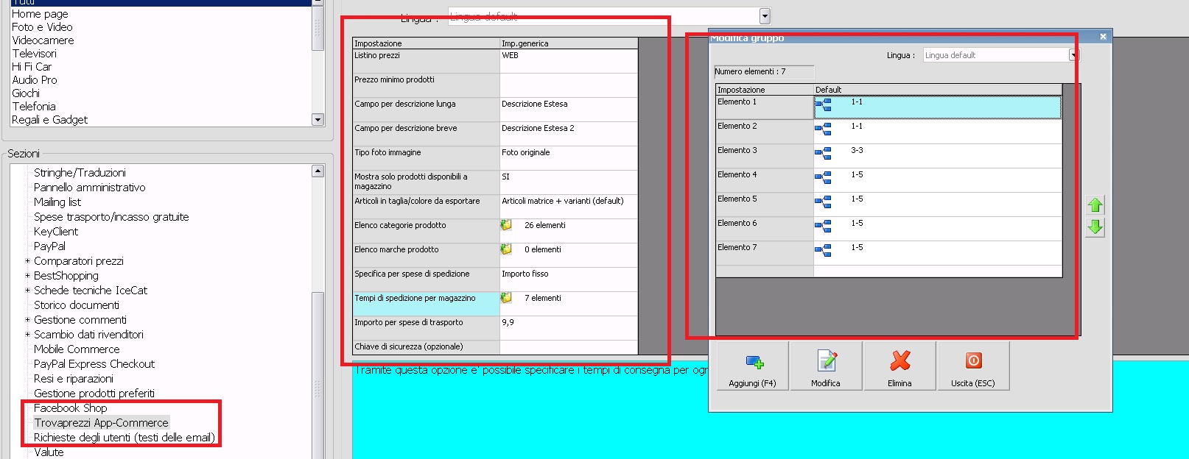Select Stringhe/Traduzioni section

pos(80,173)
